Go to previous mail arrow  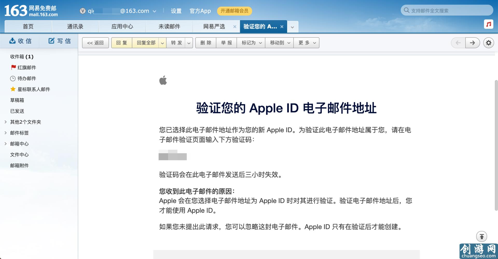458,43
